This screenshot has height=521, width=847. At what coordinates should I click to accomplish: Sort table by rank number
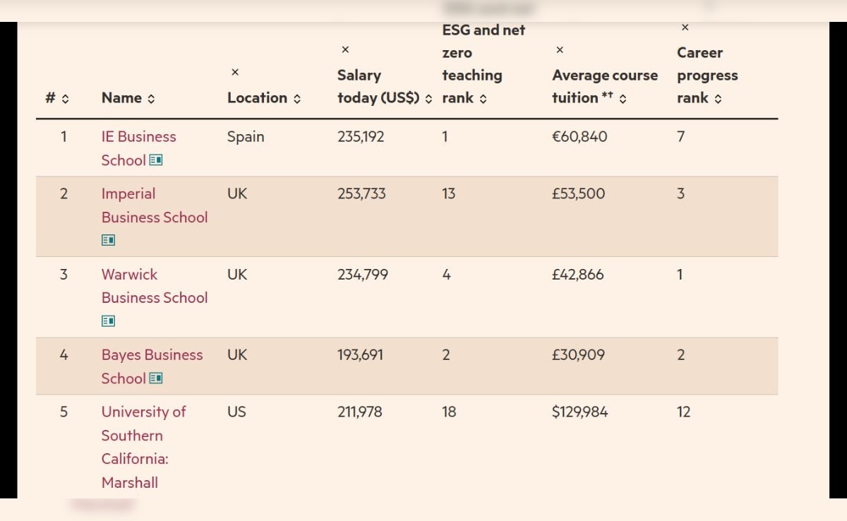[66, 99]
